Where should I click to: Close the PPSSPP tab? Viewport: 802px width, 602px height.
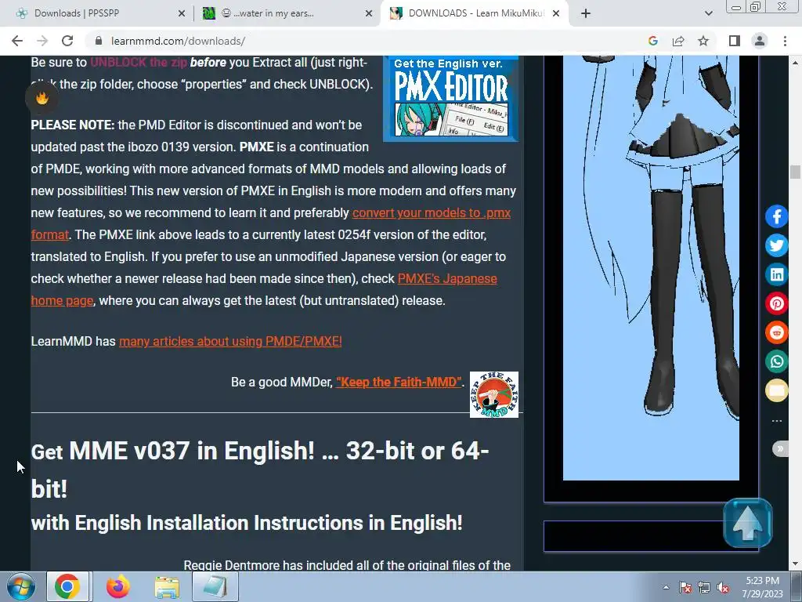click(x=182, y=14)
